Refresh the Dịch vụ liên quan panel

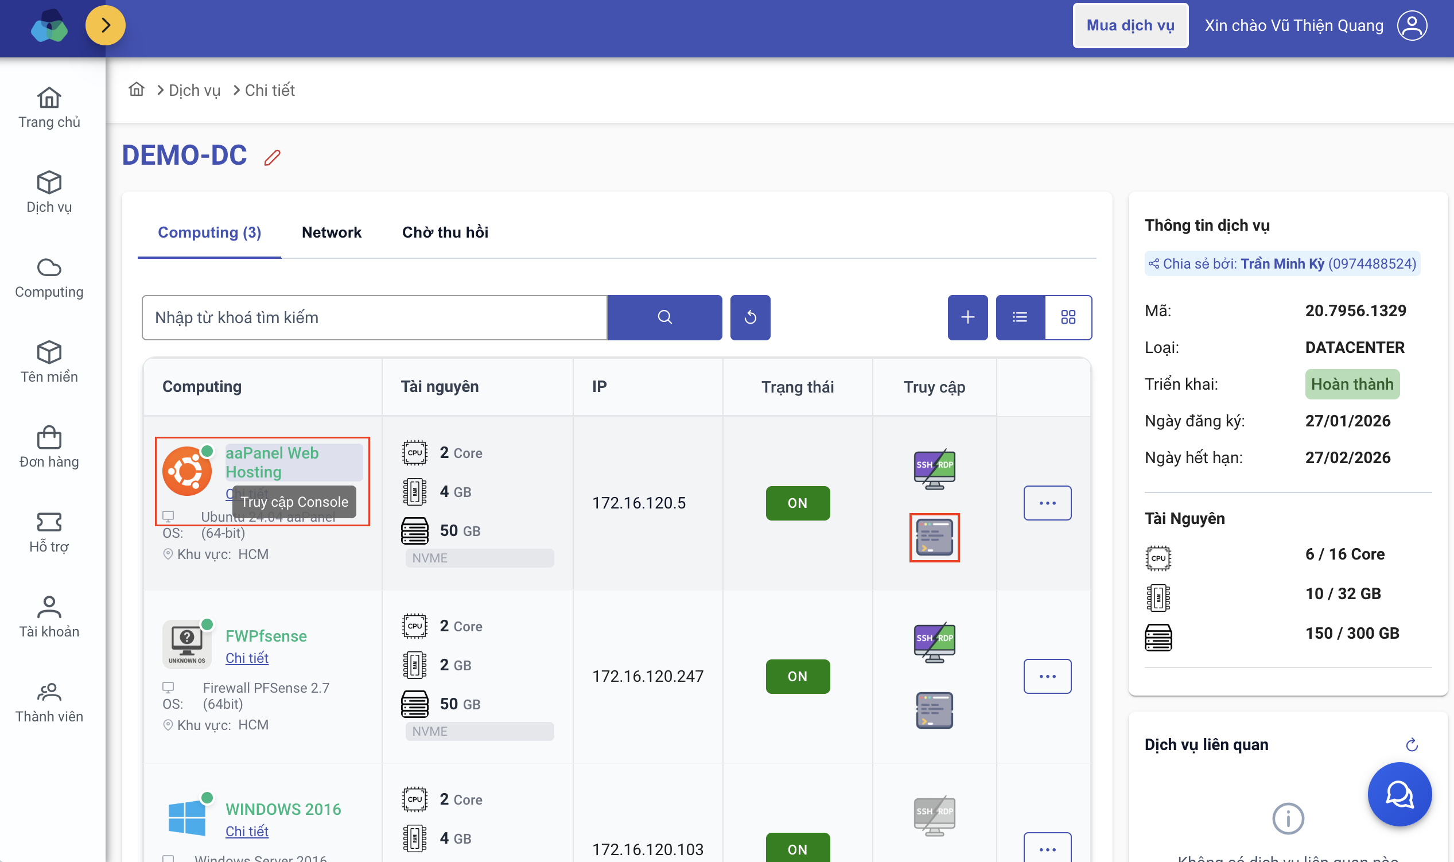pos(1412,745)
